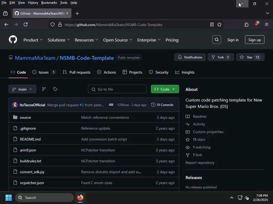Click the site padlock security icon
Image resolution: width=273 pixels, height=204 pixels.
[60, 25]
